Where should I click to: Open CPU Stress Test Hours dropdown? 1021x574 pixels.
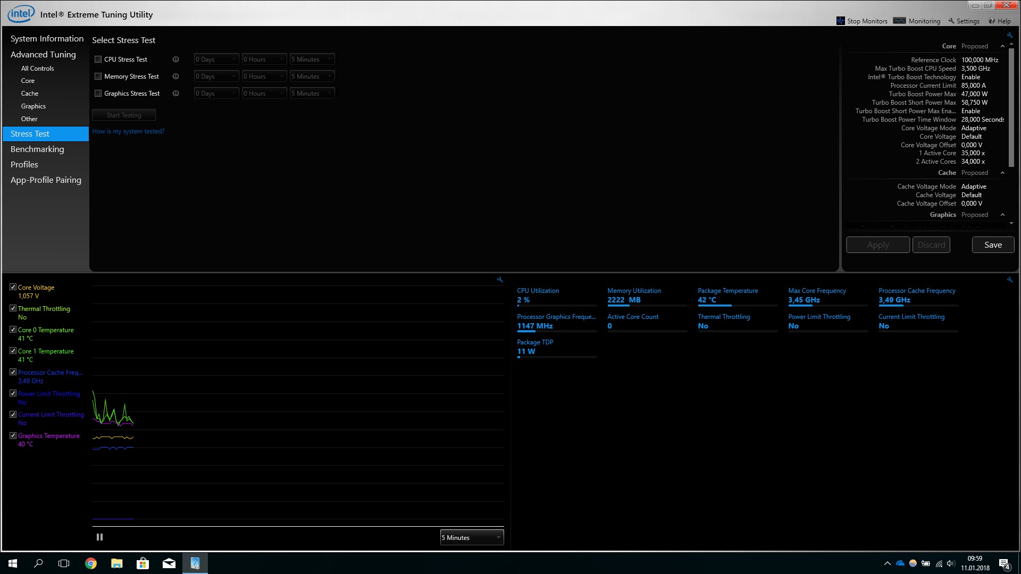pyautogui.click(x=264, y=60)
